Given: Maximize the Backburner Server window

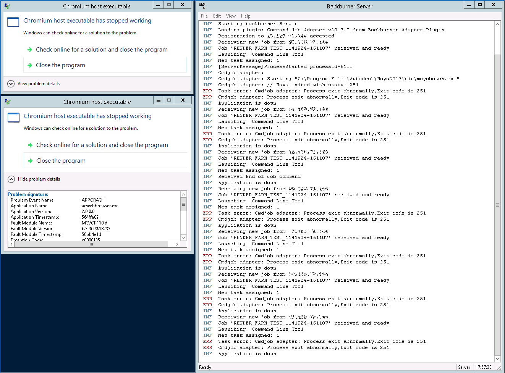Looking at the screenshot, I should [480, 5].
